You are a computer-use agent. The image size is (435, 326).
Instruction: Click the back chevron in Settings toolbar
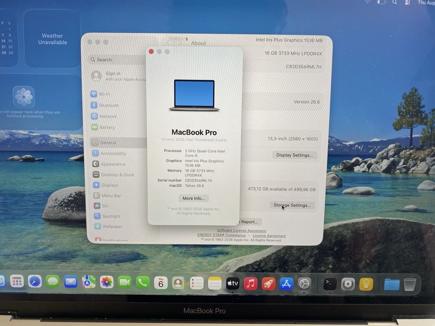tap(168, 43)
